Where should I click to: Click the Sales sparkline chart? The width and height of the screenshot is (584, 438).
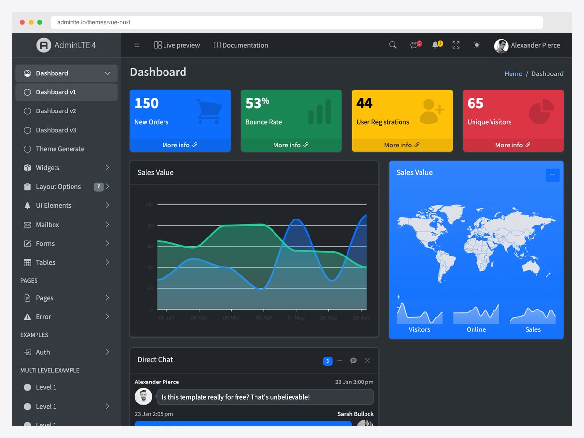tap(532, 315)
